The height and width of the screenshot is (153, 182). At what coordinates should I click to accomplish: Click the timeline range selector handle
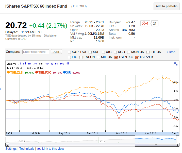tap(156, 145)
